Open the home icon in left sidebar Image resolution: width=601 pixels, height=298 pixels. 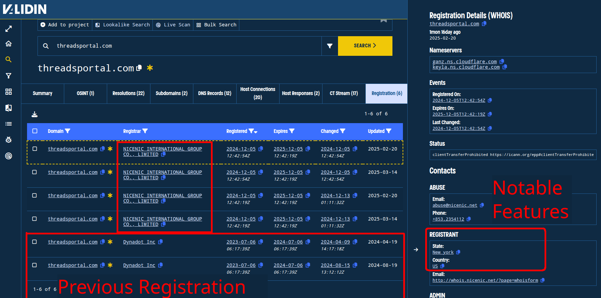click(x=8, y=44)
